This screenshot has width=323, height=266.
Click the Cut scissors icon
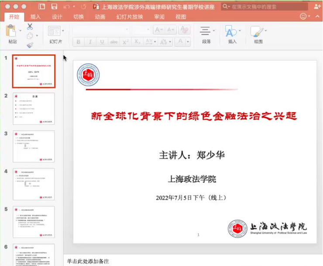[x=30, y=27]
